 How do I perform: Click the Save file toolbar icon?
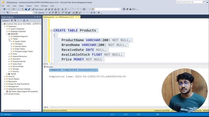pyautogui.click(x=26, y=9)
